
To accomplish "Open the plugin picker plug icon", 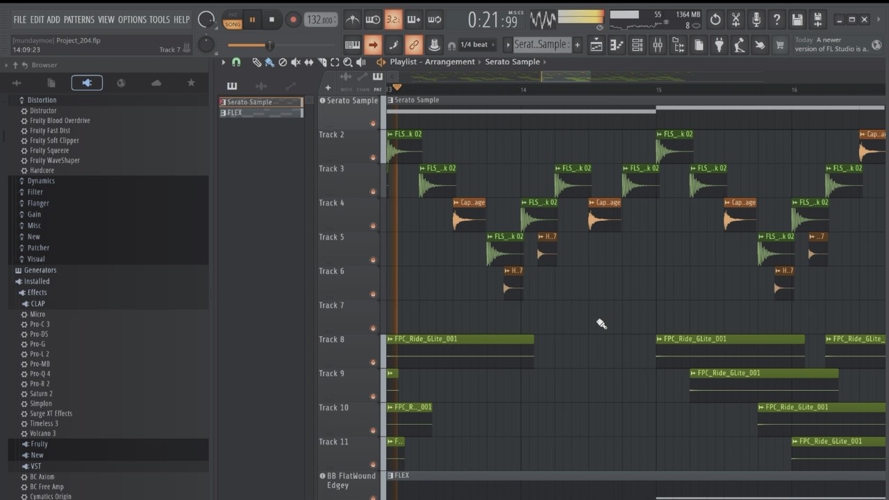I will (x=719, y=45).
